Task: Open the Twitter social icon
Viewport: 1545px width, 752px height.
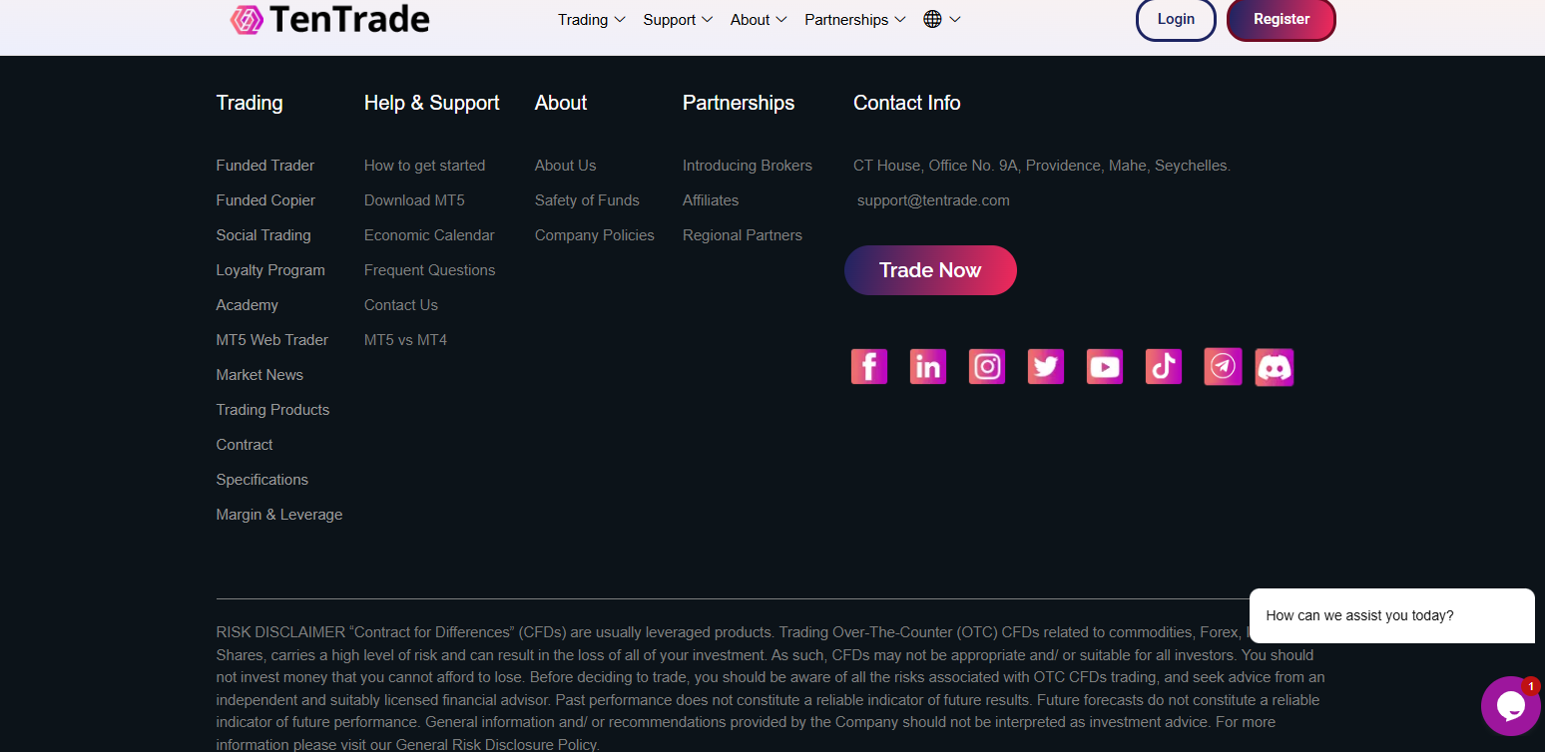Action: (x=1046, y=367)
